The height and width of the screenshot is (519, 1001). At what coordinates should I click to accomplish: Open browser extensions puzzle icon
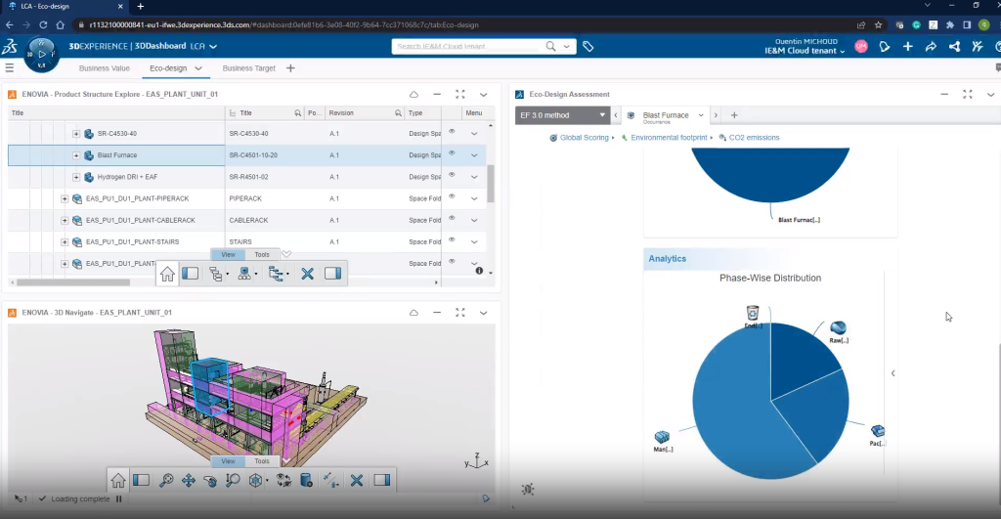(x=950, y=24)
